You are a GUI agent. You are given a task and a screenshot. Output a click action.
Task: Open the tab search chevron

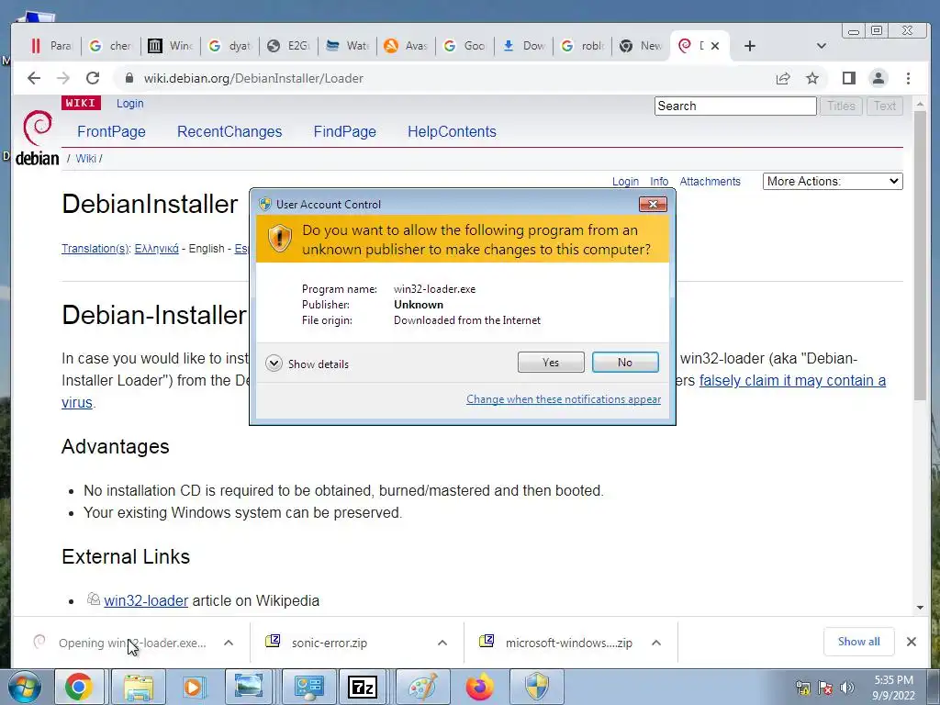[822, 46]
